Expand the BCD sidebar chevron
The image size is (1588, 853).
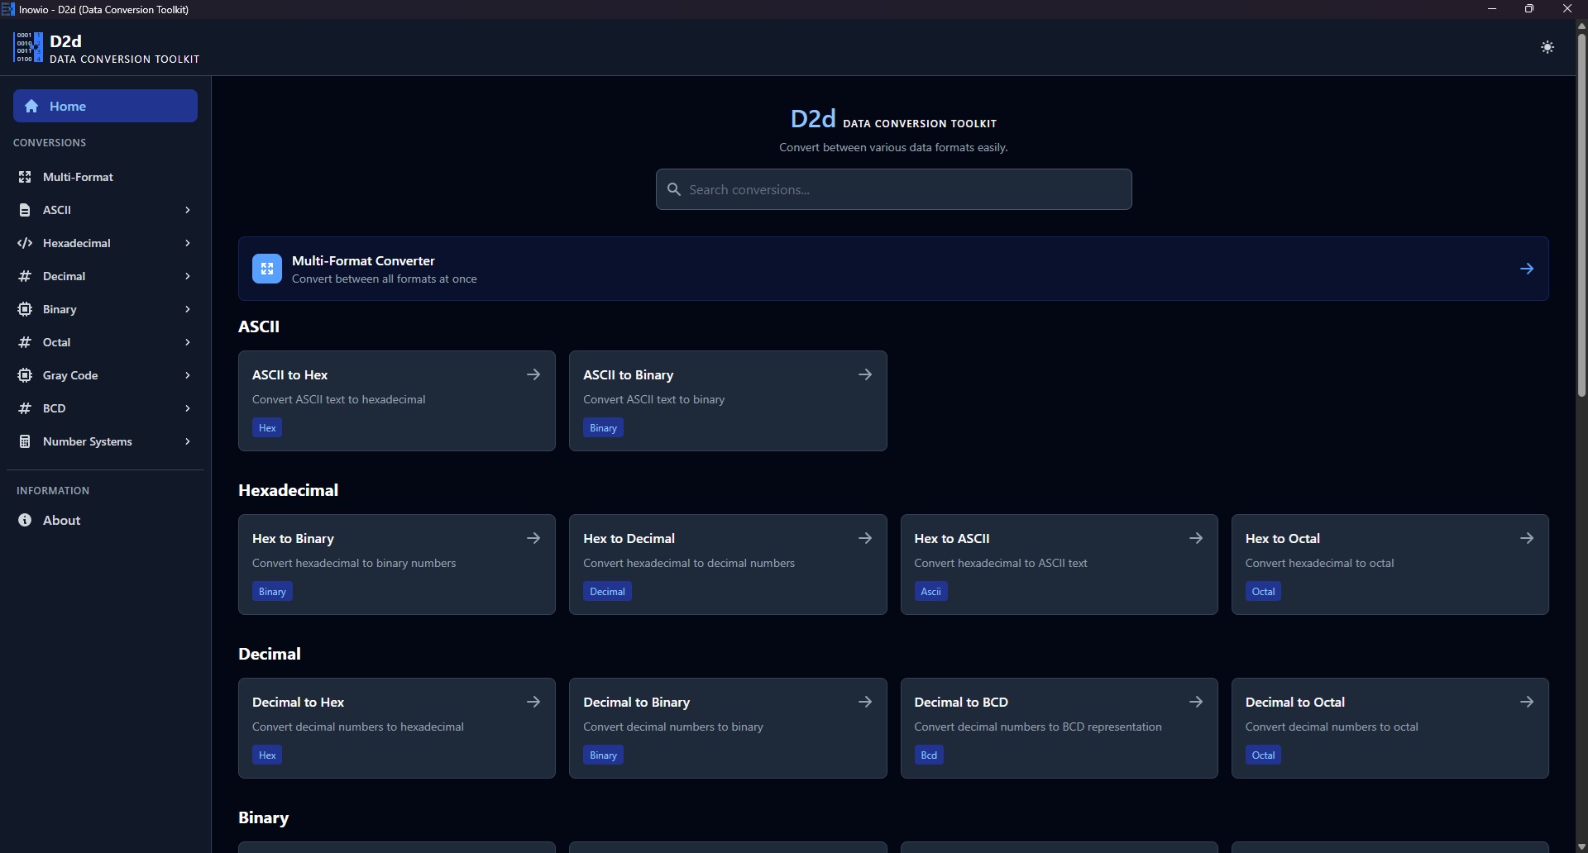click(x=188, y=408)
